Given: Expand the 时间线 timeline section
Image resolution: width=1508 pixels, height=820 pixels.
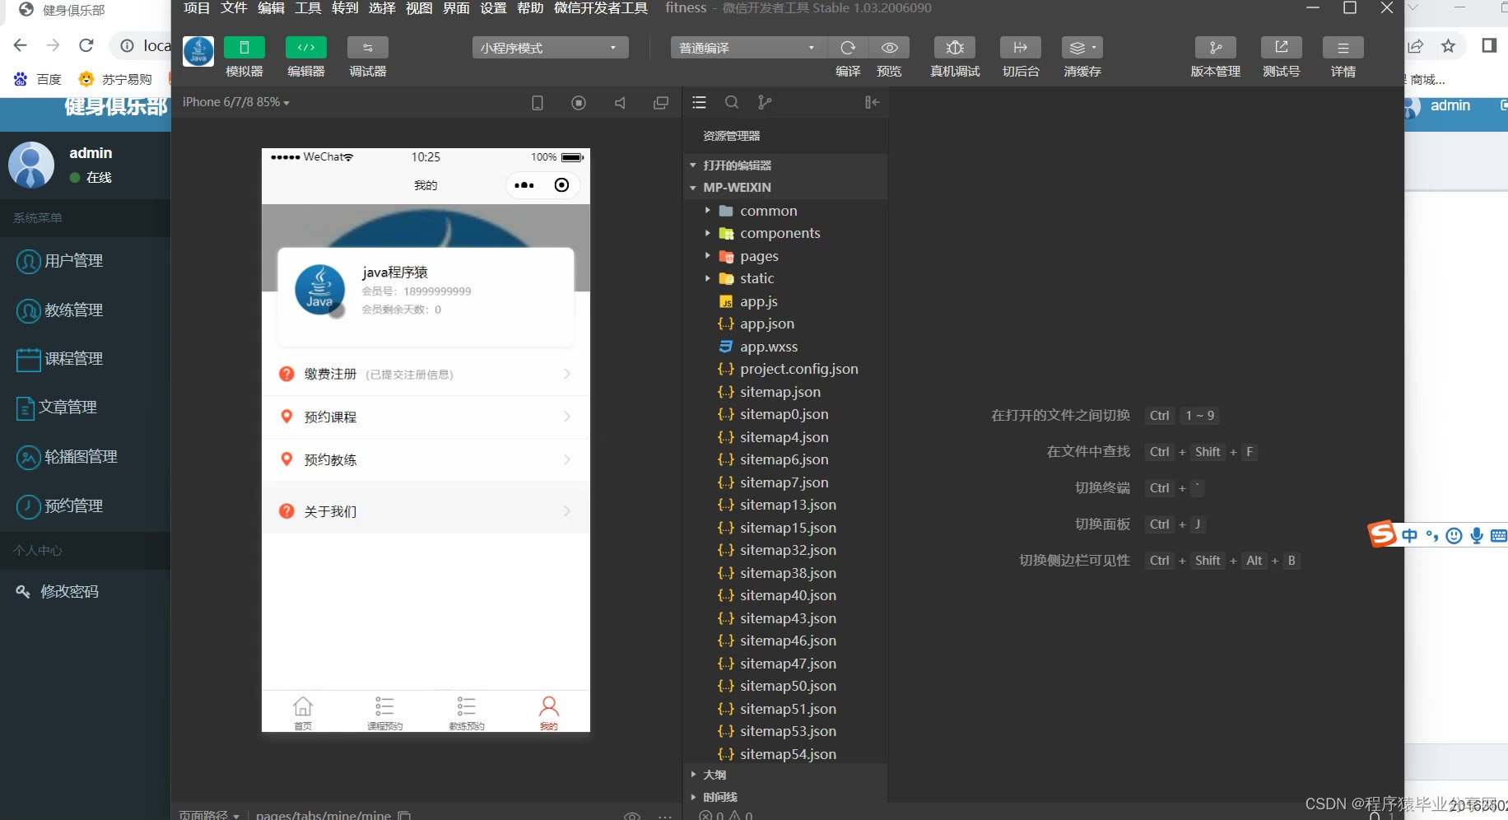Looking at the screenshot, I should point(785,797).
